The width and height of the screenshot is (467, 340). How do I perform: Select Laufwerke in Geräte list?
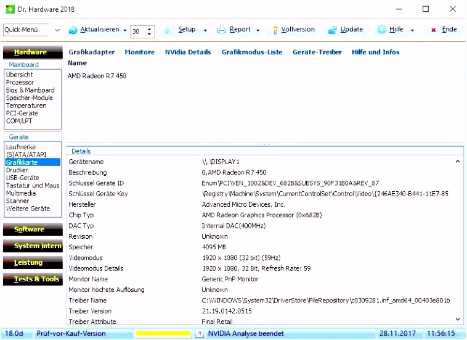21,147
